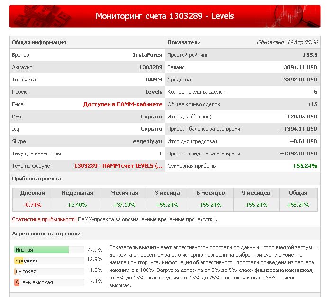Viewport: 331px width, 297px height.
Task: Click the 'Дневная' column header
Action: (33, 193)
